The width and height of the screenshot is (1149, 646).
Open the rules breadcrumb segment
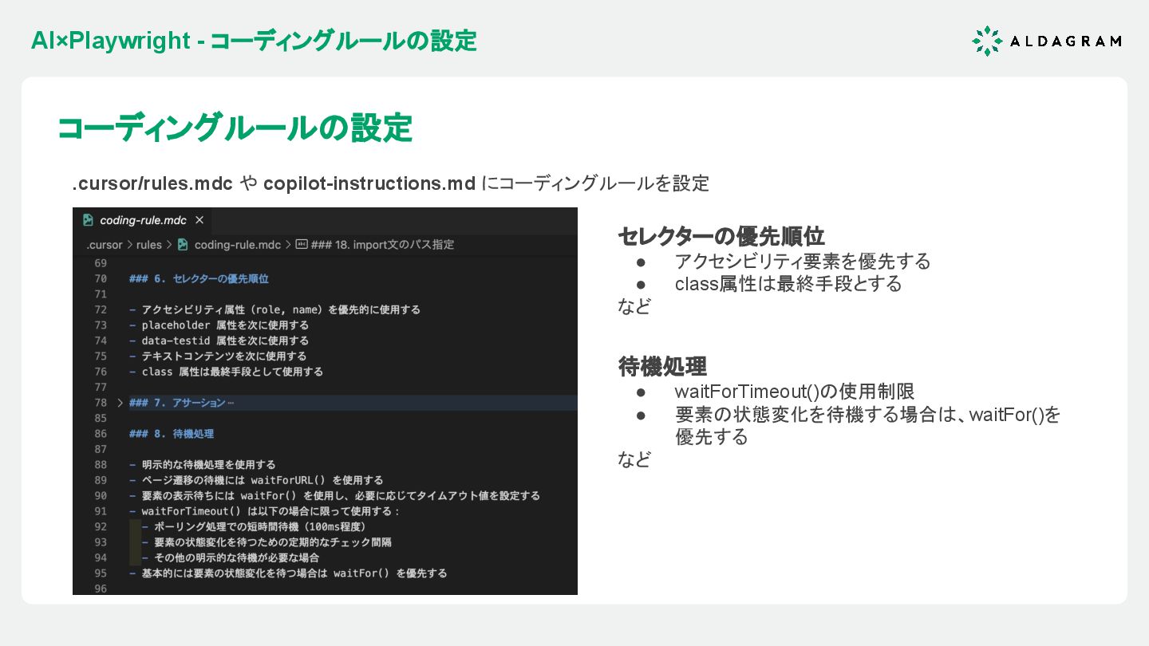149,245
